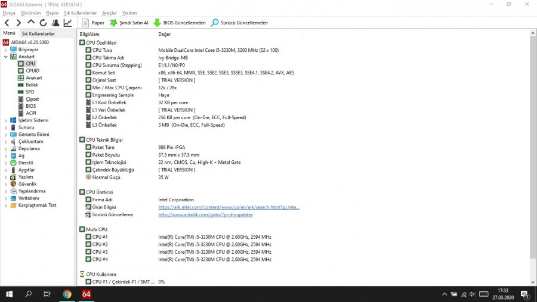537x302 pixels.
Task: Expand the DirectX tree node
Action: (5, 163)
